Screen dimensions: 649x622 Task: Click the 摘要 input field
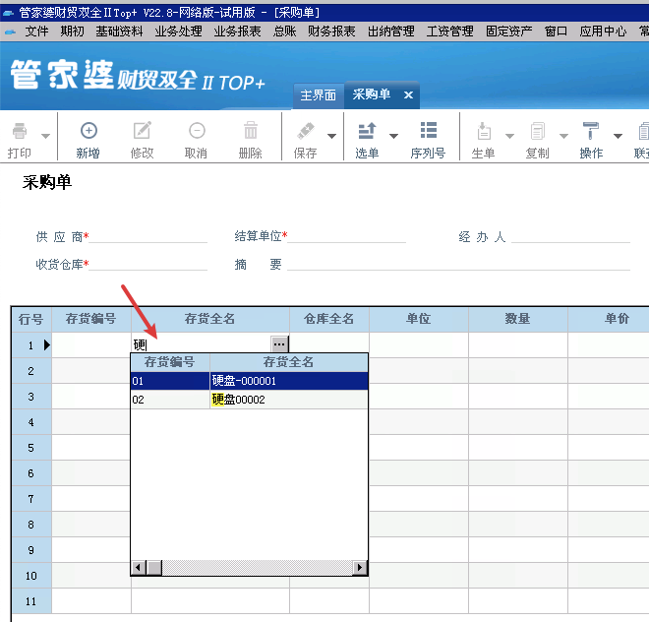(458, 265)
